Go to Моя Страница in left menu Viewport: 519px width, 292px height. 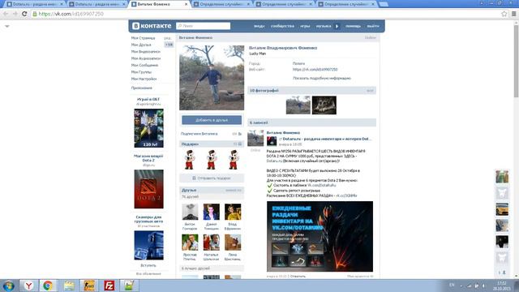143,38
